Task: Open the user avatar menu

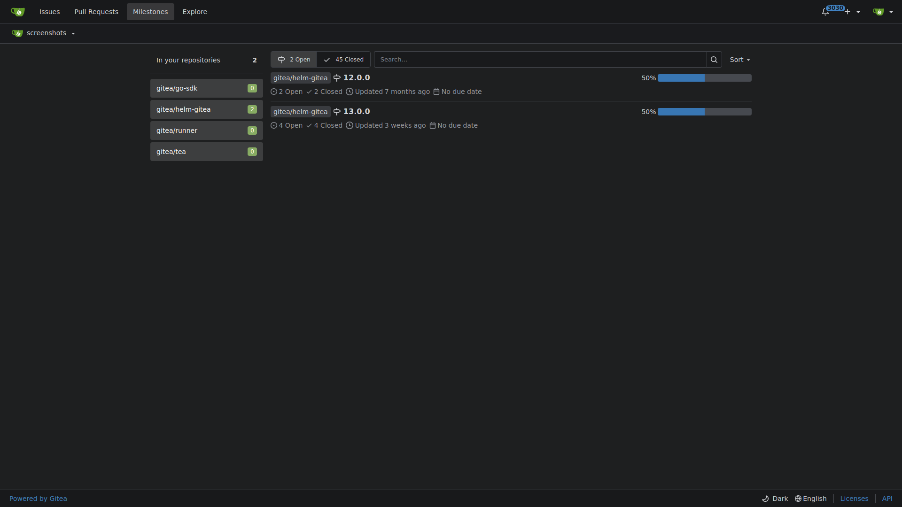Action: [x=883, y=12]
